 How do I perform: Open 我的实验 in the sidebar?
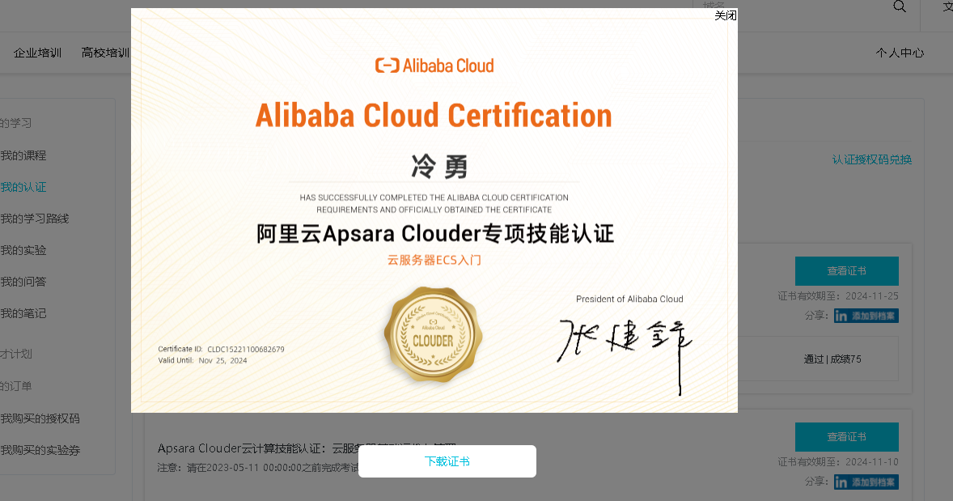tap(24, 250)
